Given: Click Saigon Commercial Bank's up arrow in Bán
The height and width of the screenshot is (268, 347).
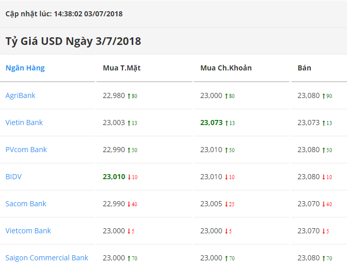Looking at the screenshot, I should pos(324,258).
